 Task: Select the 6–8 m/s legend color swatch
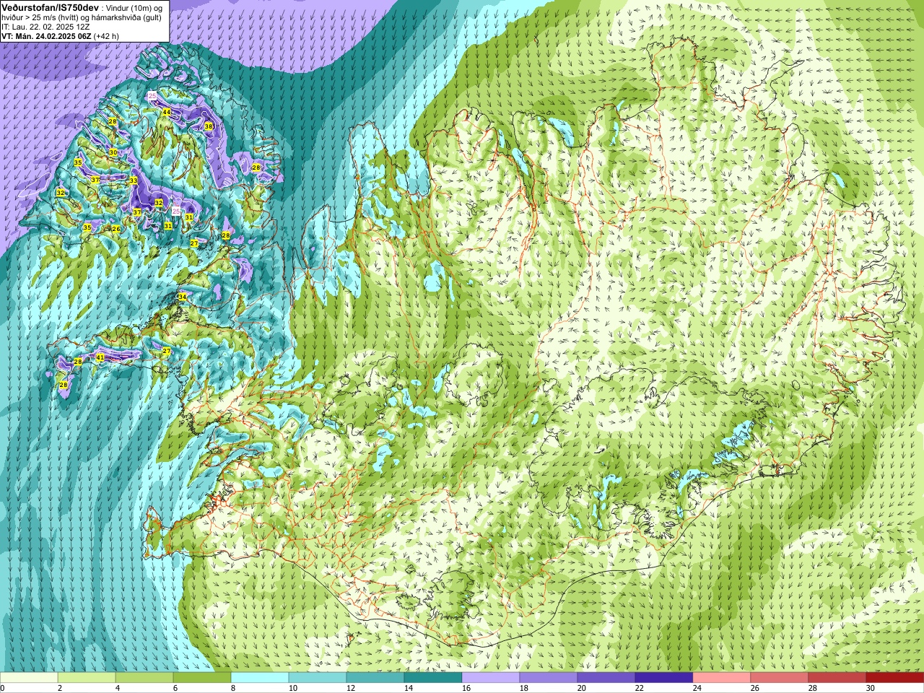pos(202,678)
